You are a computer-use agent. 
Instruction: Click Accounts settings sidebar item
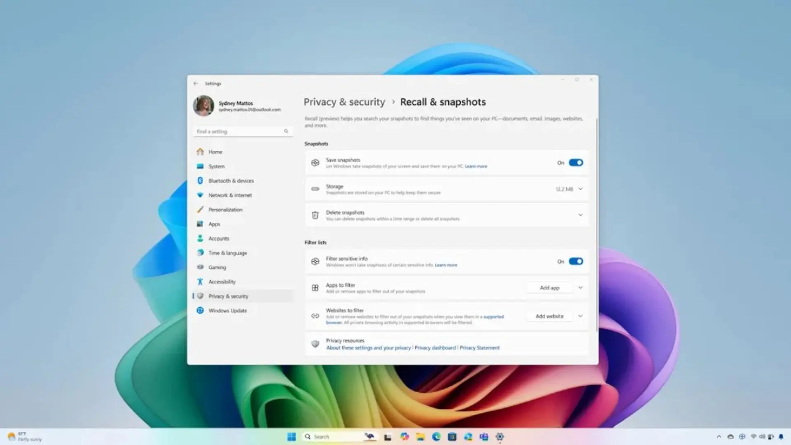[218, 238]
